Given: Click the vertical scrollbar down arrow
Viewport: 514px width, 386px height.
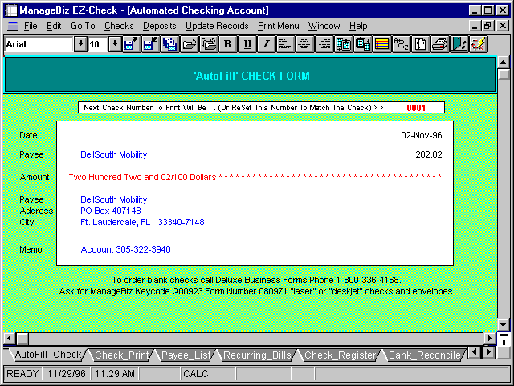Looking at the screenshot, I should coord(504,324).
